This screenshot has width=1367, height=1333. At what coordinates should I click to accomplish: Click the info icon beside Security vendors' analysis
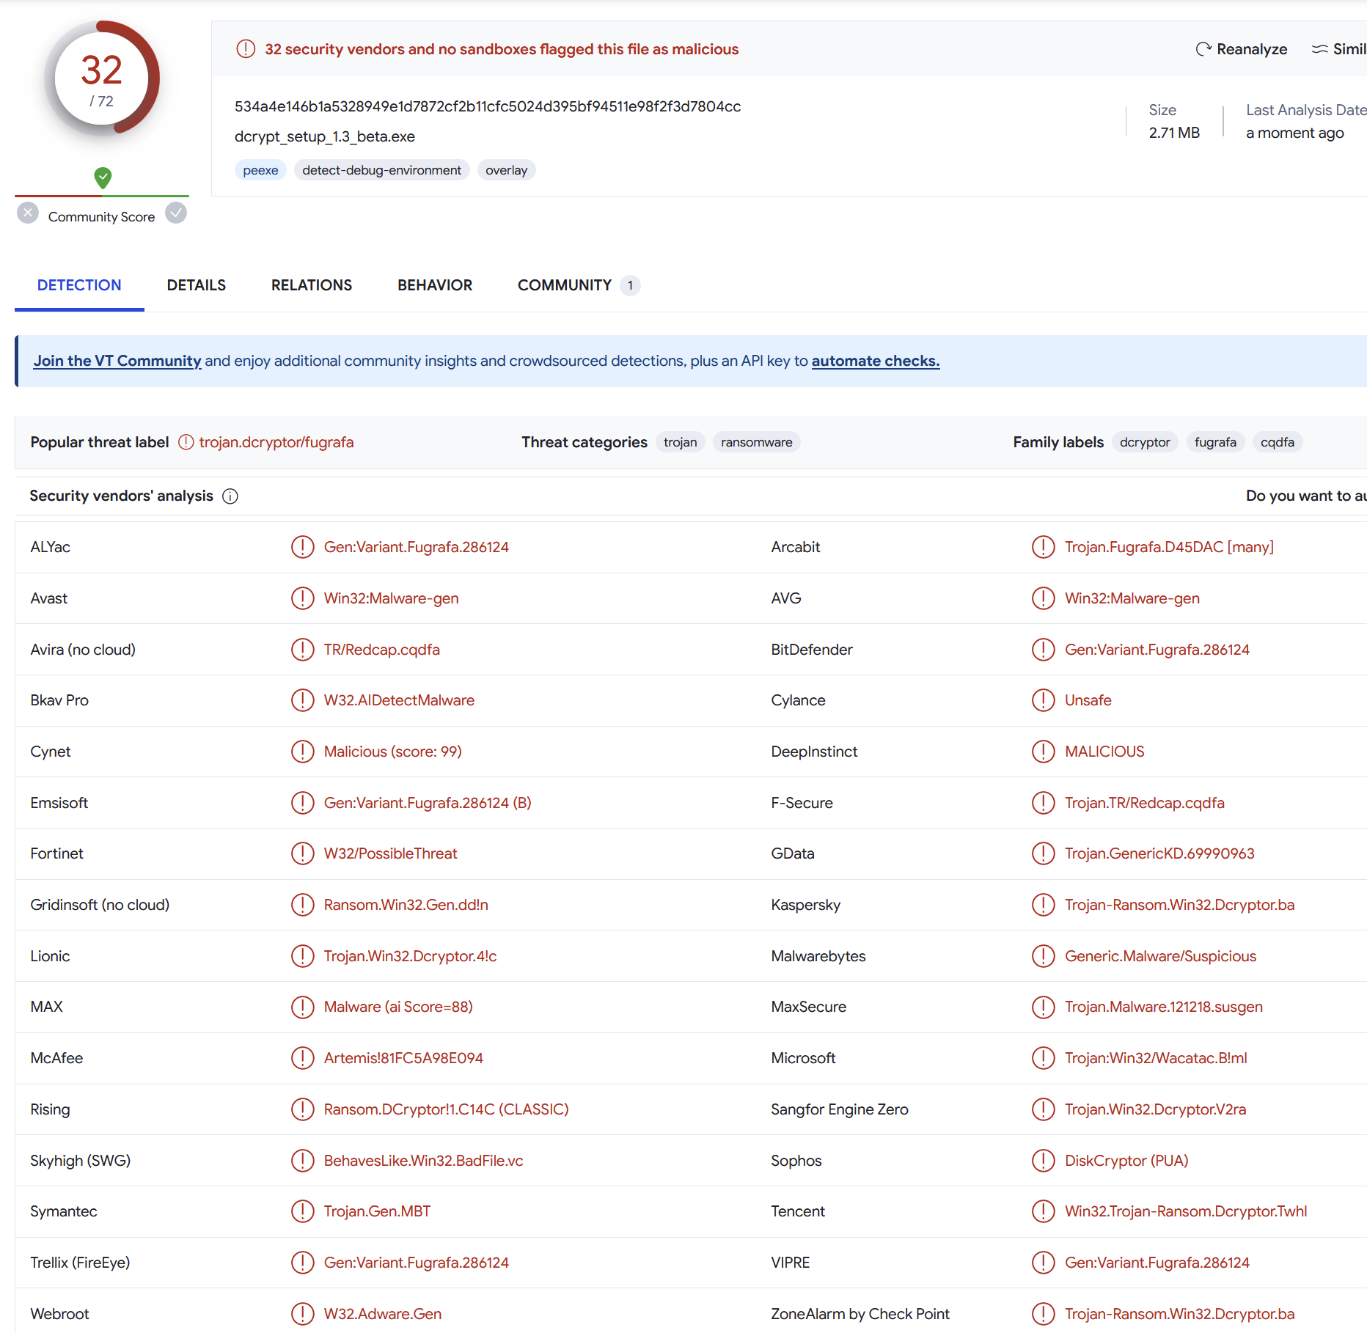click(x=230, y=496)
